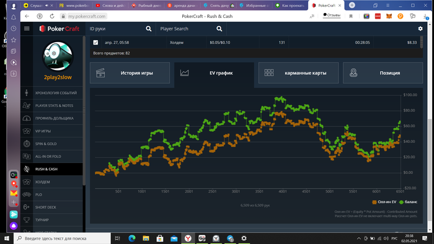
Task: Click the ID руки input field
Action: click(117, 28)
